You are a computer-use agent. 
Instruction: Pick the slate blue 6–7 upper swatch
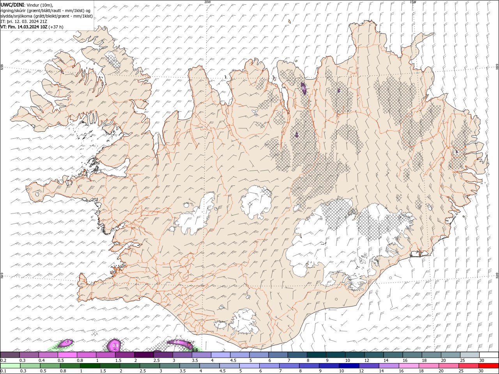pyautogui.click(x=278, y=355)
